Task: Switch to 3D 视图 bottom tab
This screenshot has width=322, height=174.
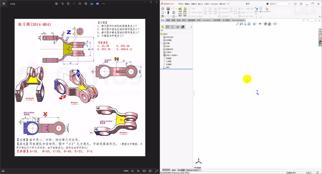Action: (181, 170)
